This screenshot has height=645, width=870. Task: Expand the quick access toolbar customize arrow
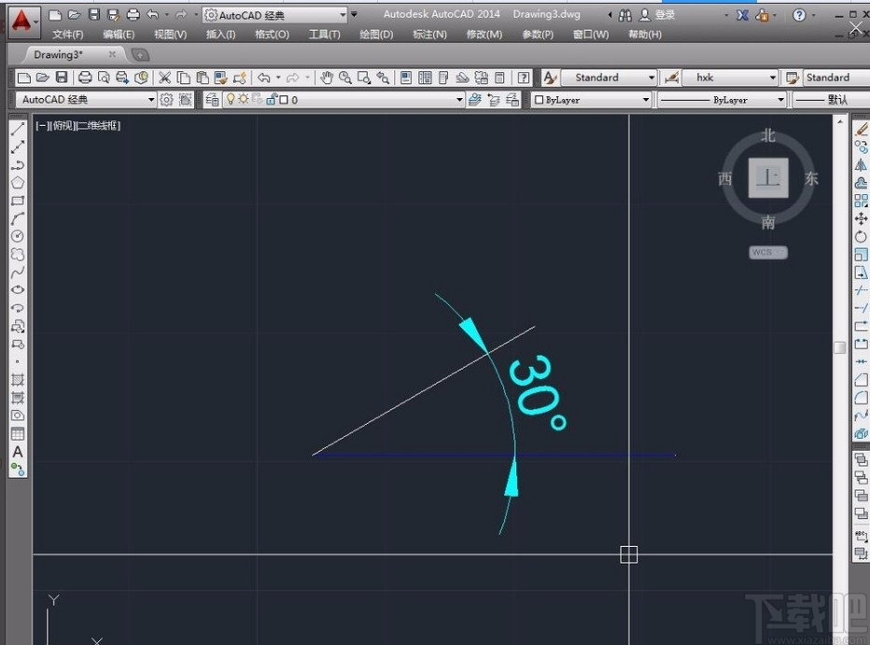(355, 14)
